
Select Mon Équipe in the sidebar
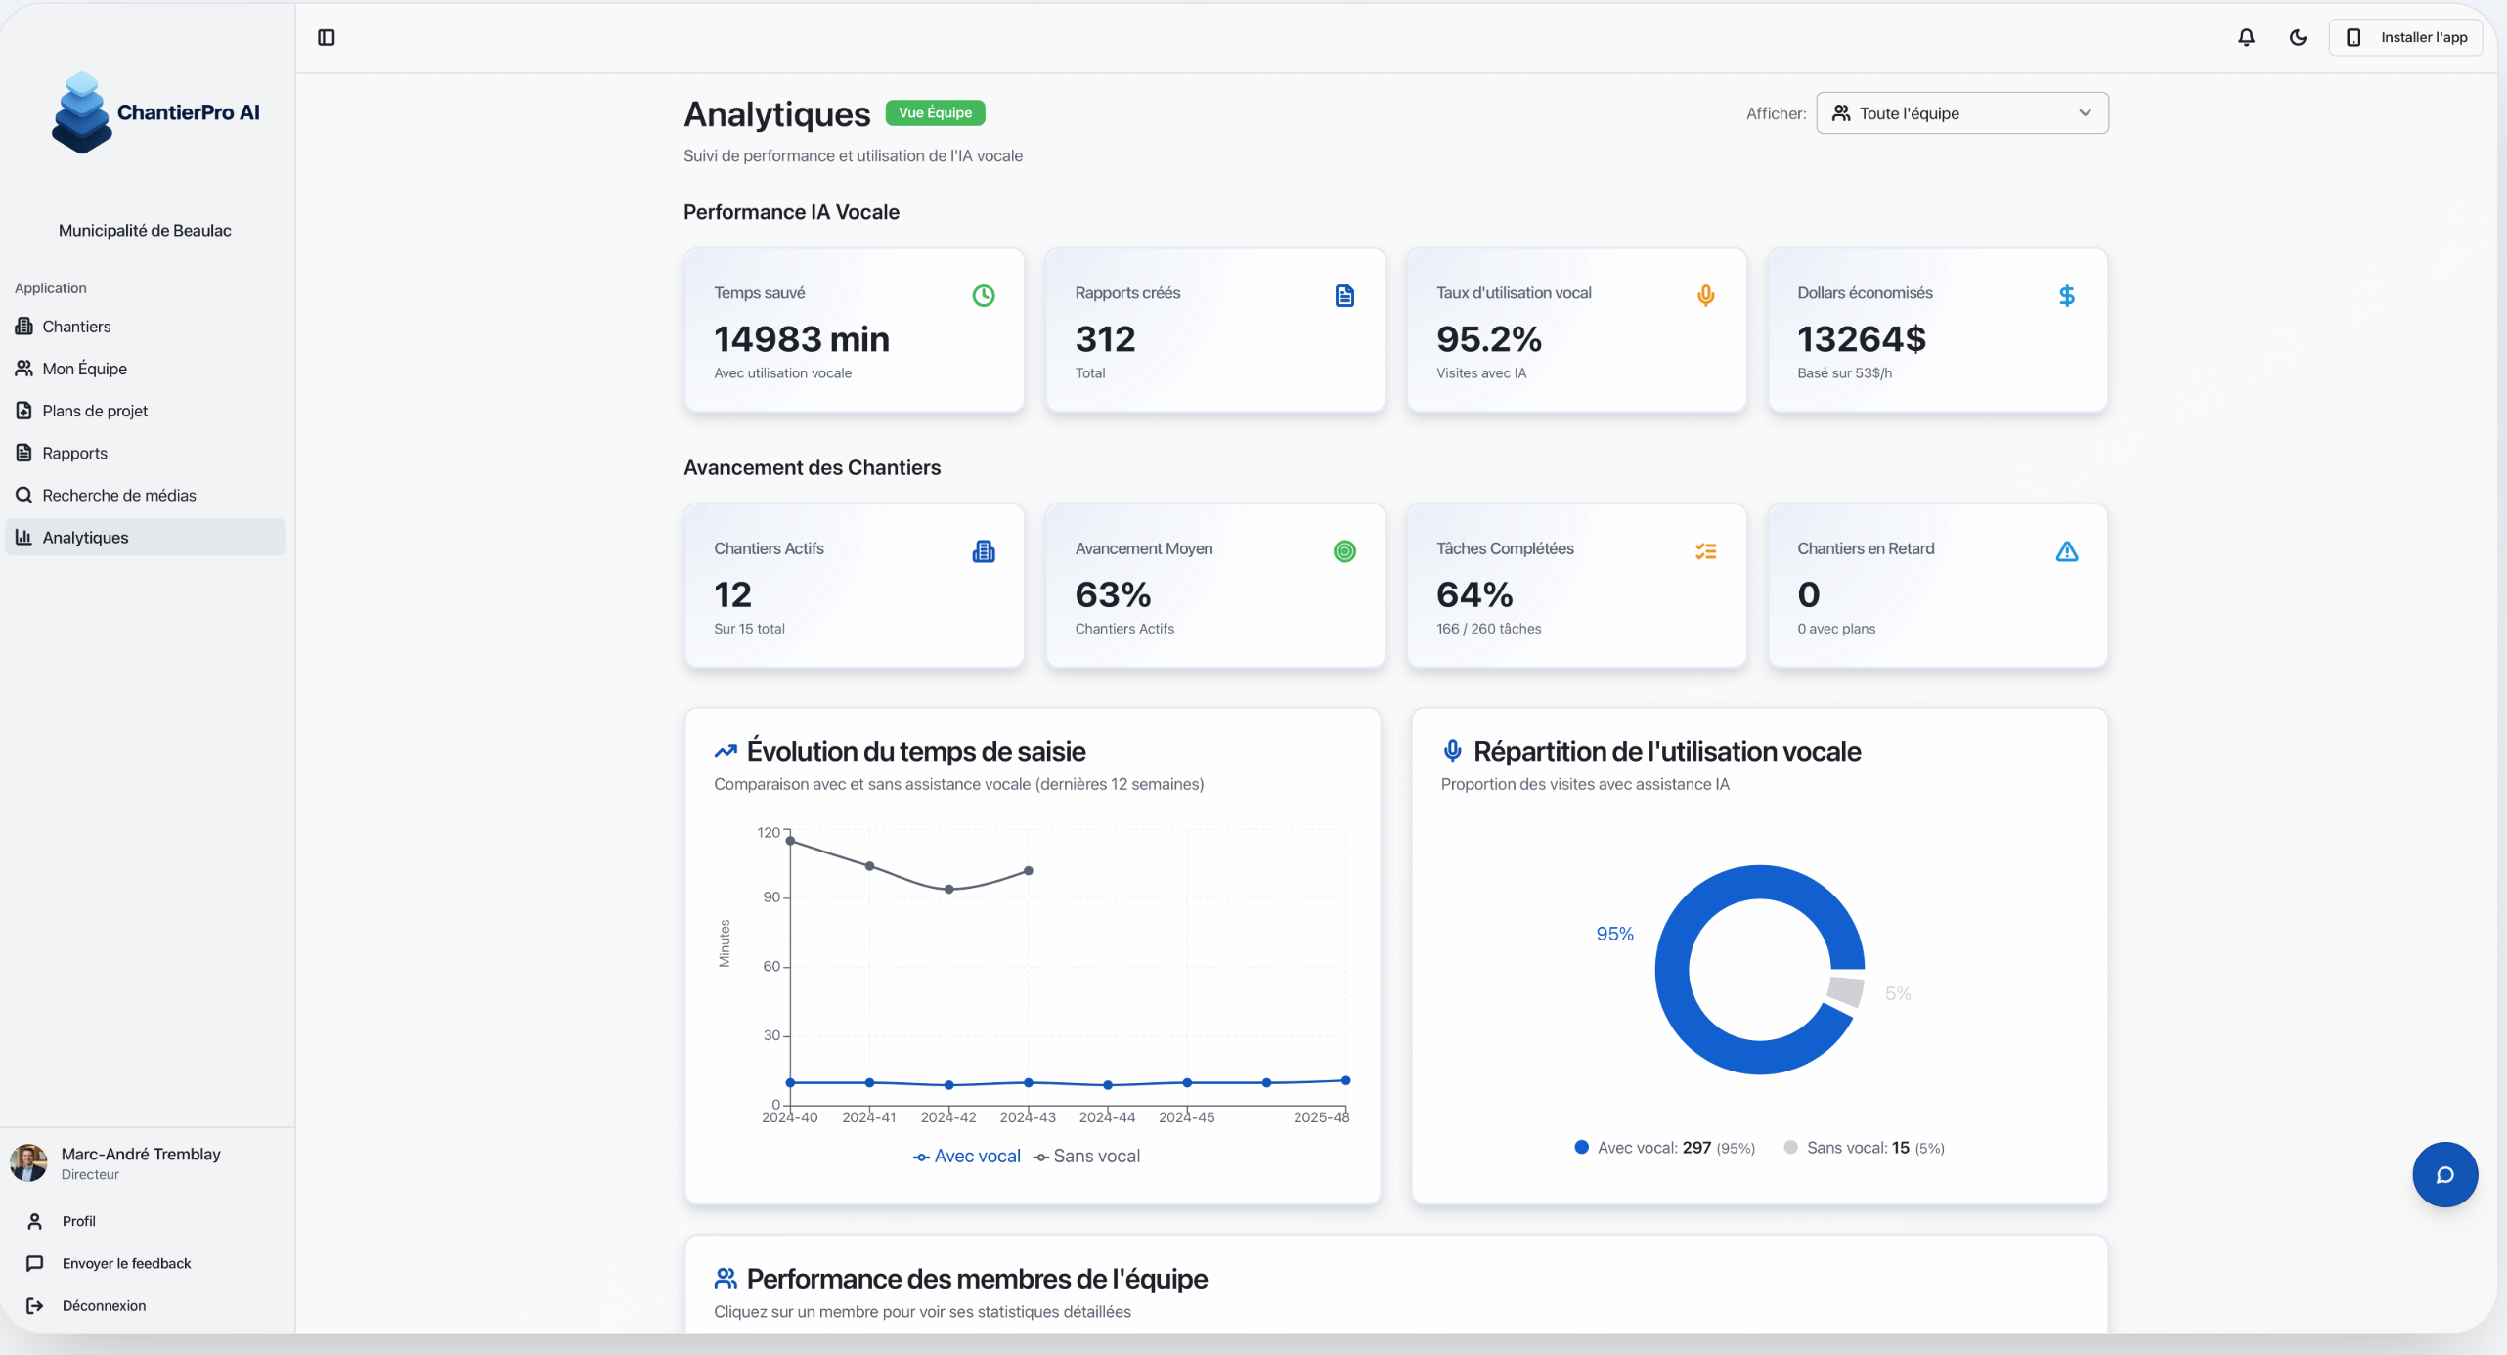pos(84,369)
